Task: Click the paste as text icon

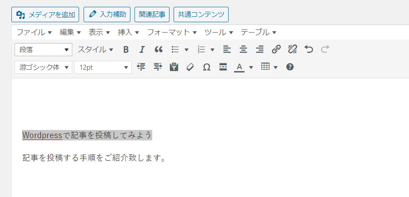Action: [174, 67]
